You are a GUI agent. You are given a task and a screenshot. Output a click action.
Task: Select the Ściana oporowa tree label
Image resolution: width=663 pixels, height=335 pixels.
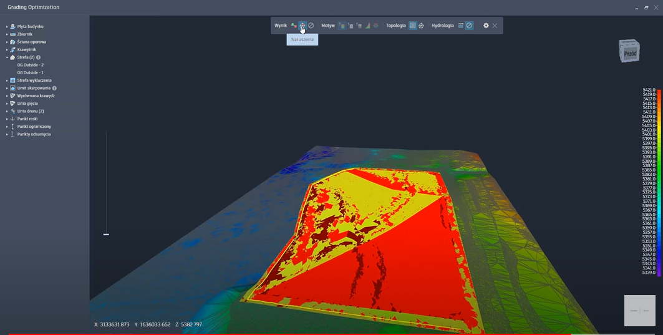(x=32, y=42)
